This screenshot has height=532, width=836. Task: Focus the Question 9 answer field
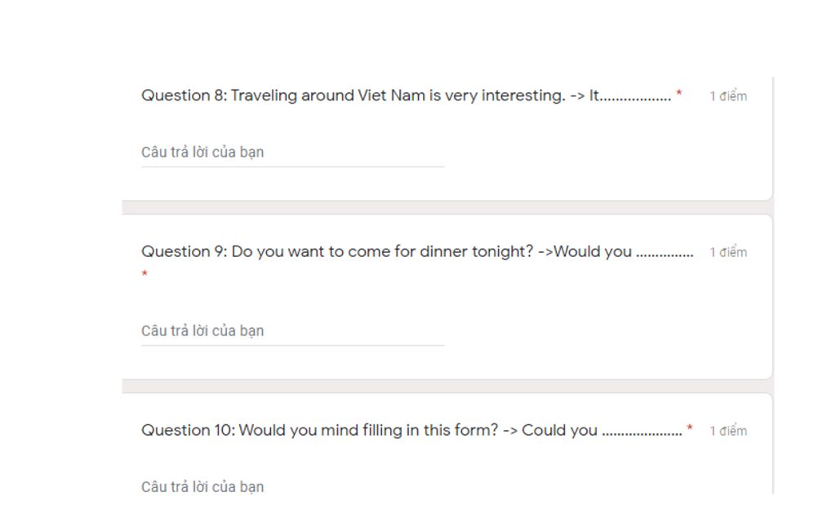[x=292, y=331]
